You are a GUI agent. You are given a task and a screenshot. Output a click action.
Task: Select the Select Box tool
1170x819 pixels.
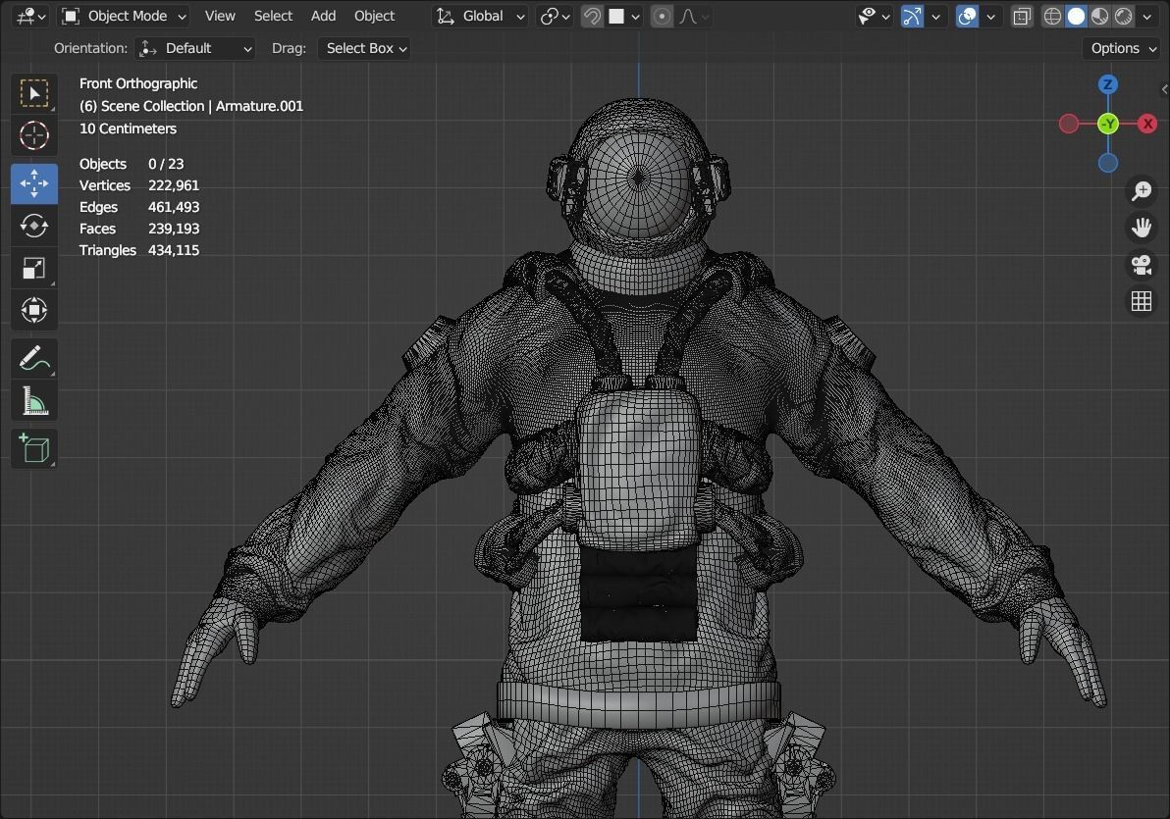34,93
